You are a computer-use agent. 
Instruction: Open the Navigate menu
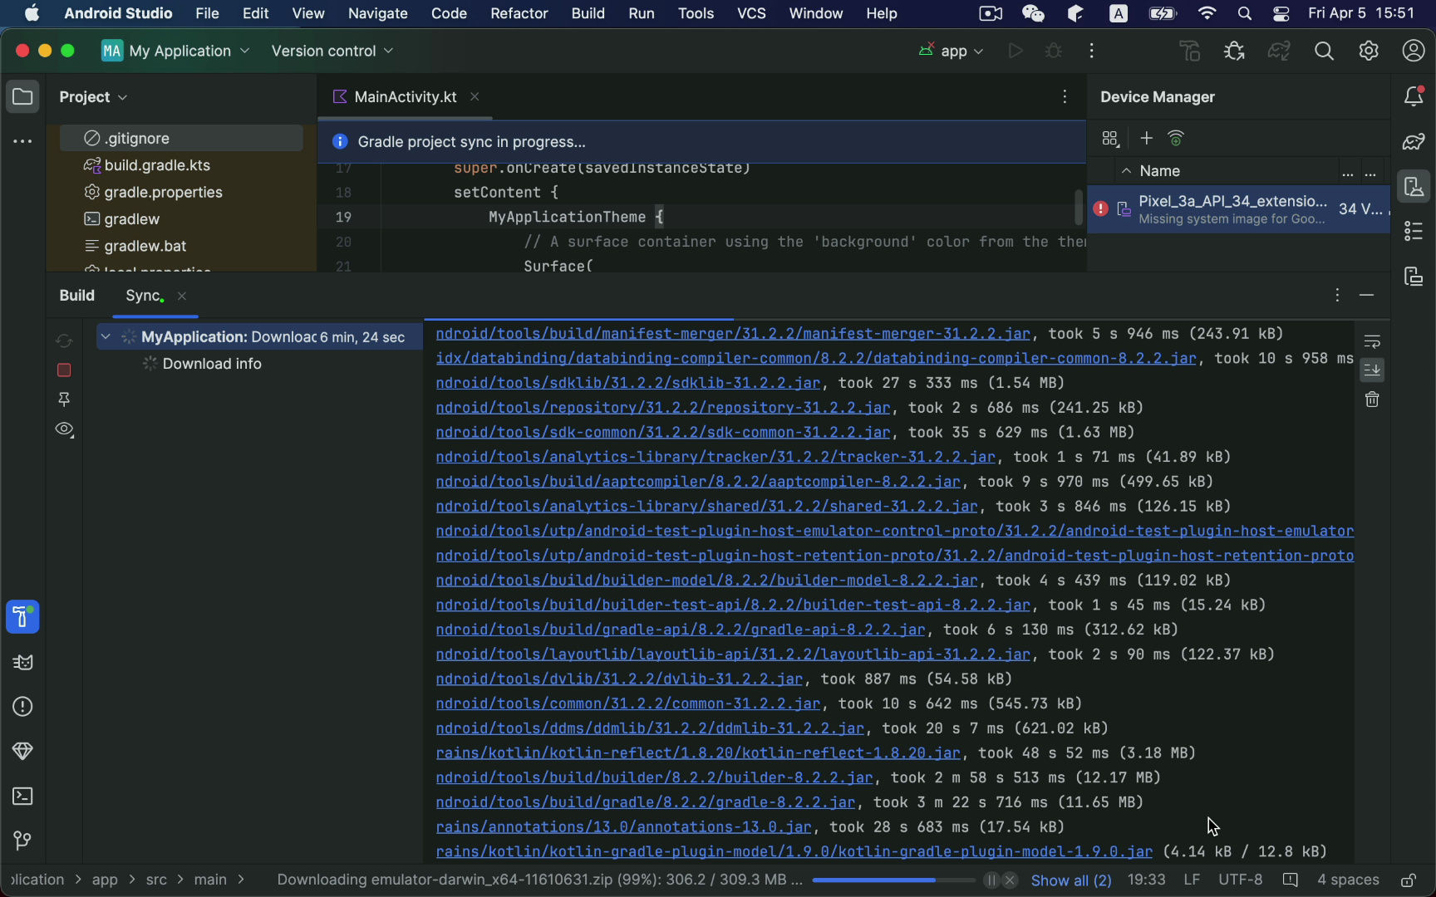tap(377, 13)
